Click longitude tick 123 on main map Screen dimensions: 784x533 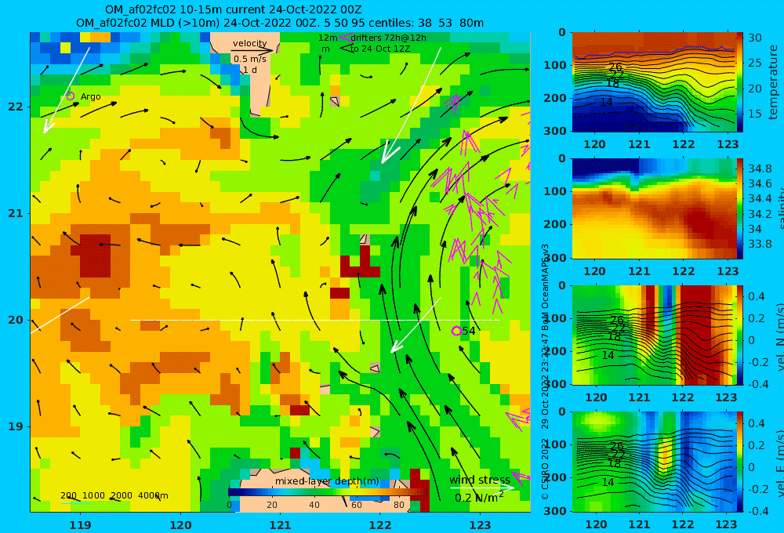coord(481,525)
